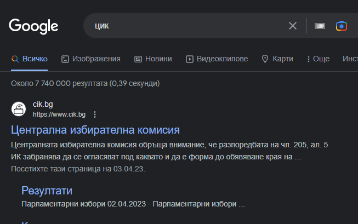The width and height of the screenshot is (358, 224).
Task: Click the https://www.cik.bg URL text
Action: [59, 114]
